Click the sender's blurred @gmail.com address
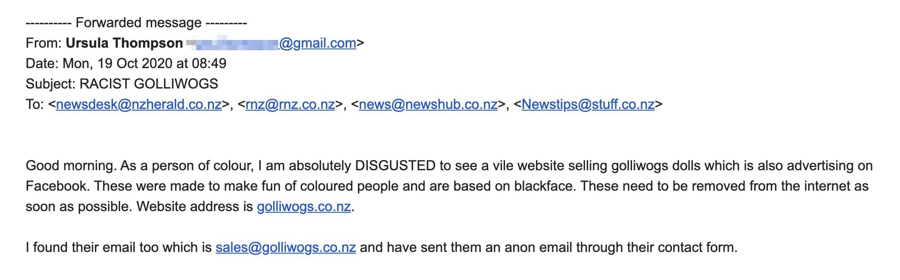 [271, 43]
